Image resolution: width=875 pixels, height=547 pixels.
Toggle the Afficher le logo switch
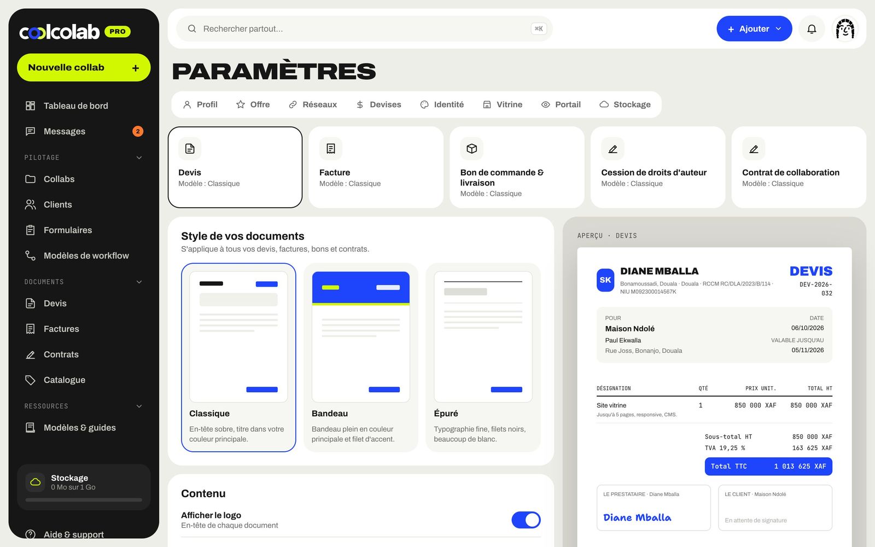(526, 520)
